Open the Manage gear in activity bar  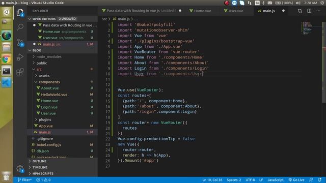(x=20, y=168)
